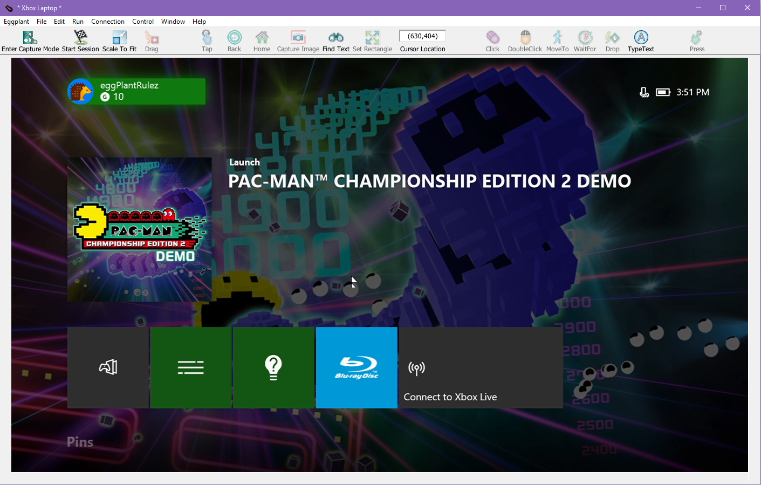Click the battery status icon
761x485 pixels.
pos(663,92)
